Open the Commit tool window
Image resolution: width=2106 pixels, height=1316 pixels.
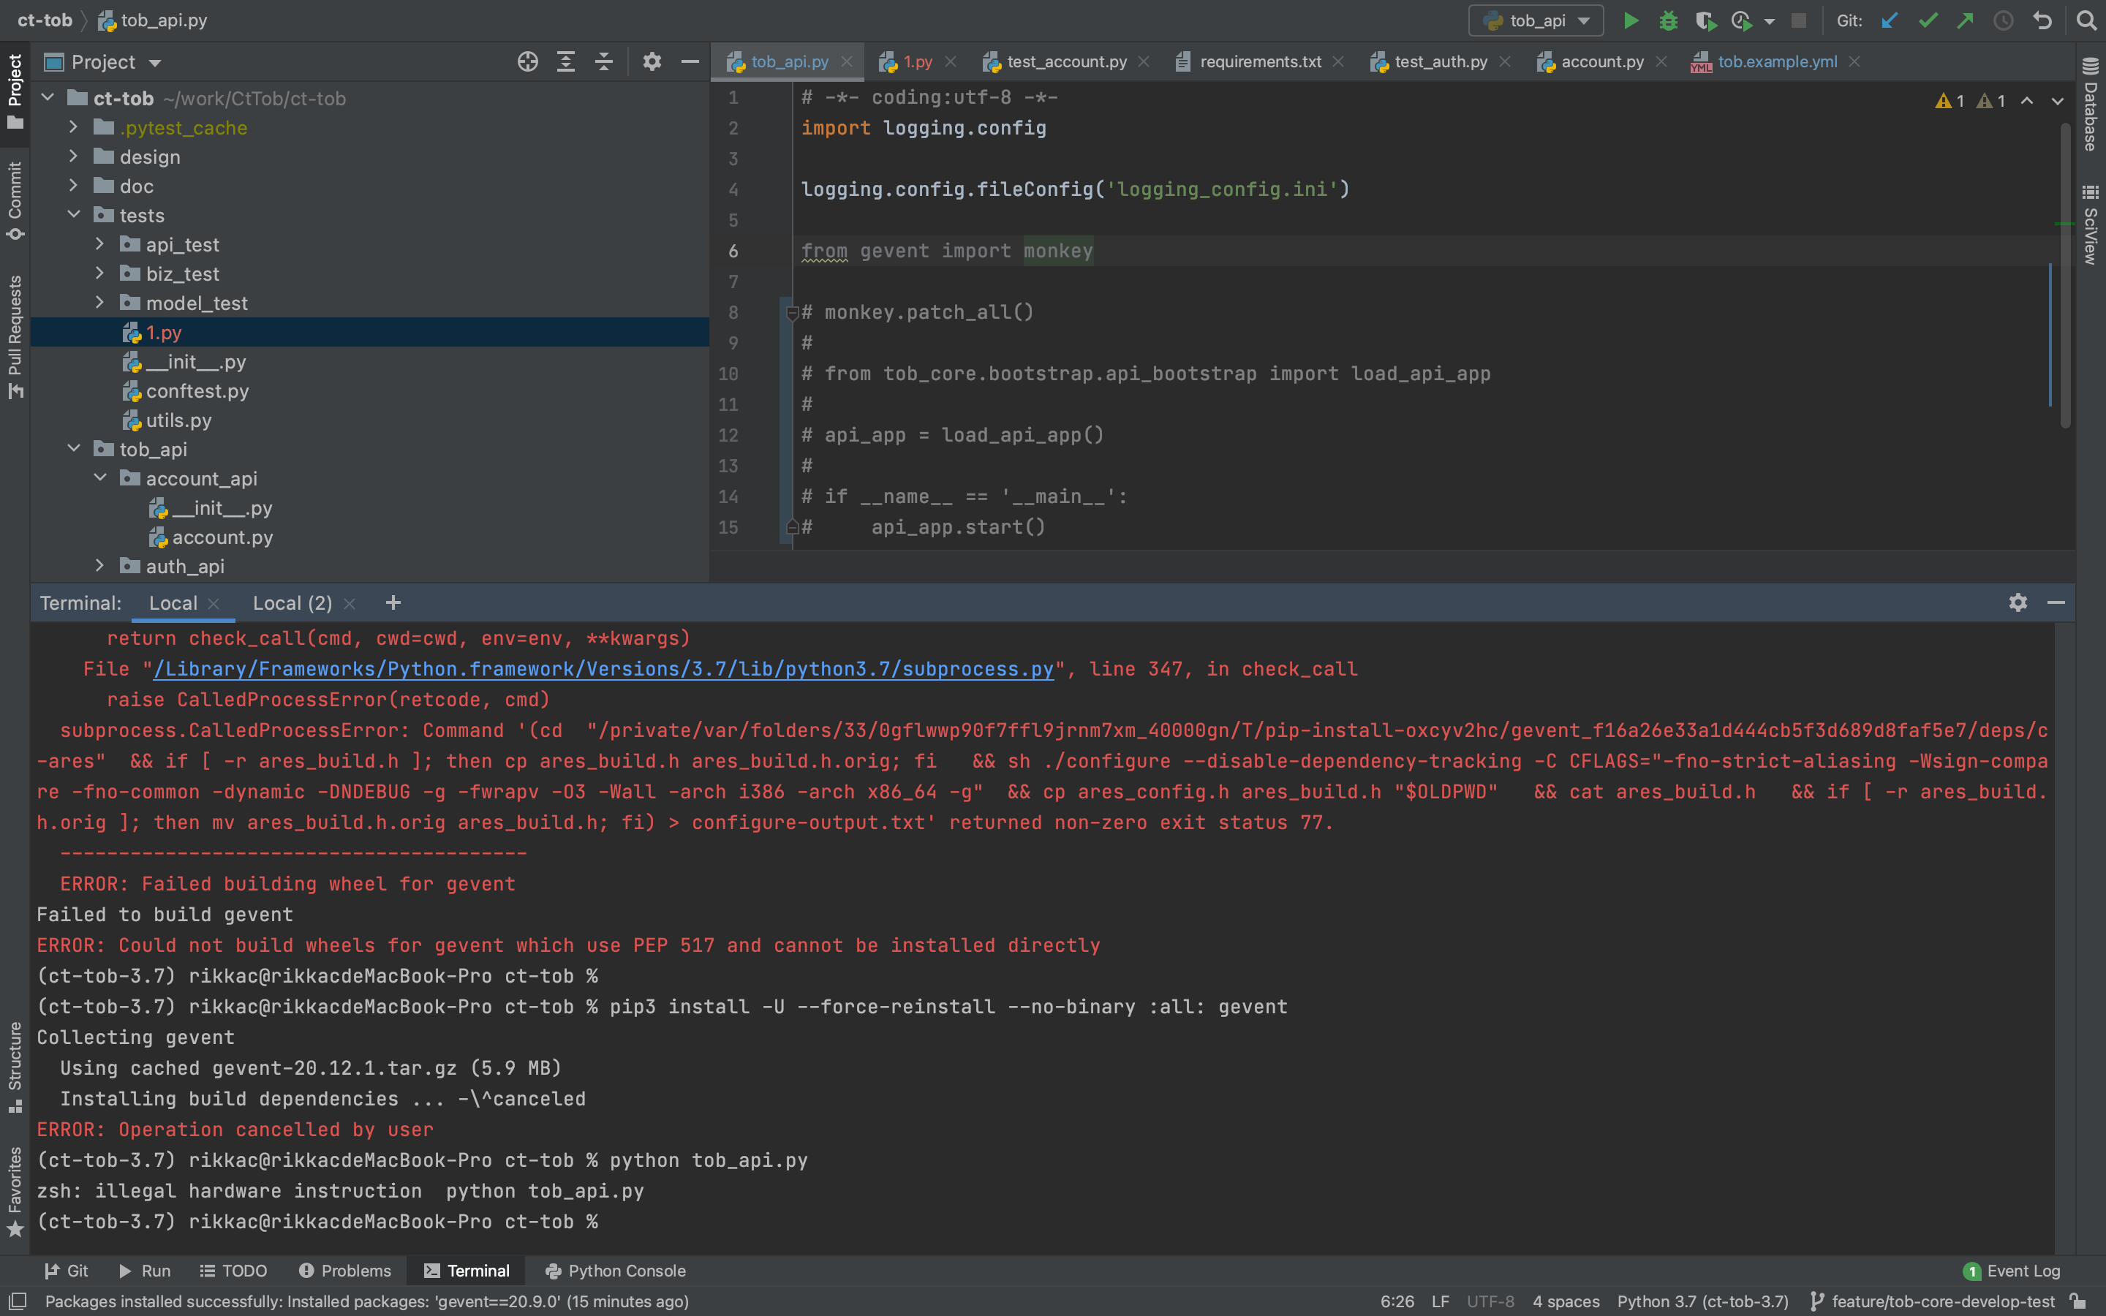tap(15, 200)
